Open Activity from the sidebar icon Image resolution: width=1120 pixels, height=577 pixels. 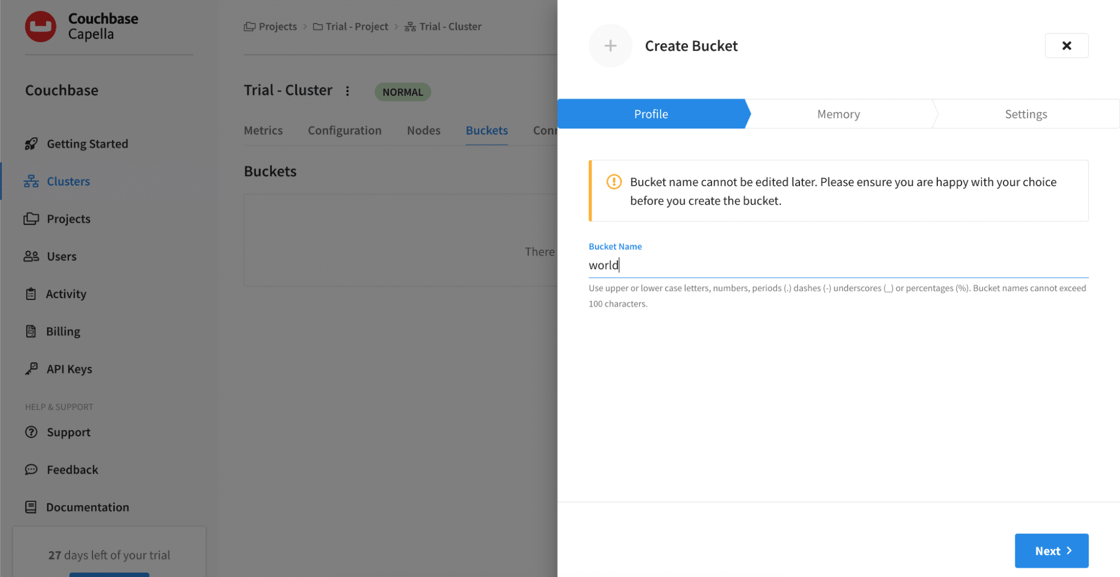(31, 293)
